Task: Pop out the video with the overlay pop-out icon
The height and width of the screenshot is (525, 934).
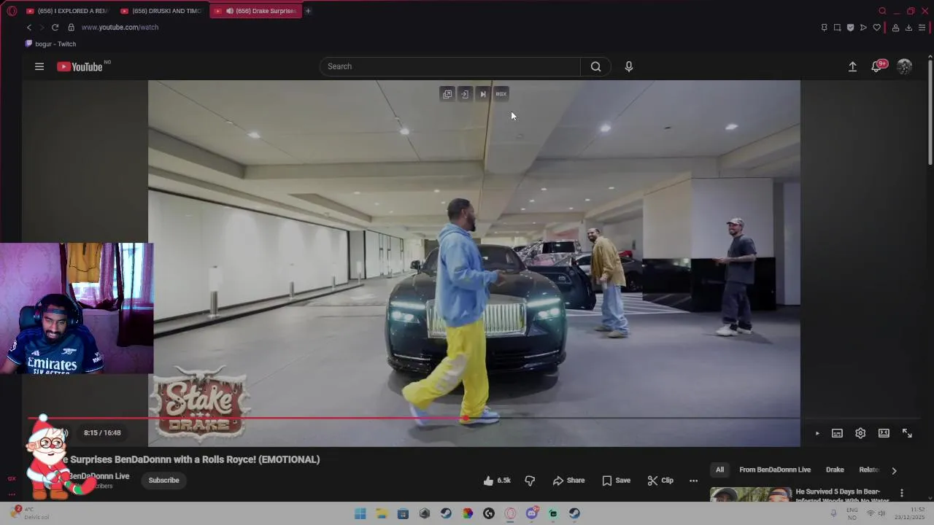Action: click(447, 94)
